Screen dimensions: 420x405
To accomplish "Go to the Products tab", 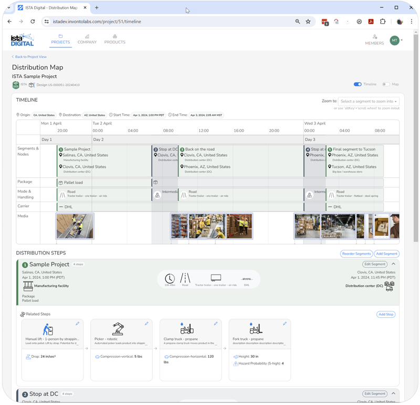I will (114, 39).
